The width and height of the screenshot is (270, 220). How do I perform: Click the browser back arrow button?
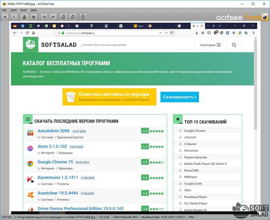coord(15,33)
